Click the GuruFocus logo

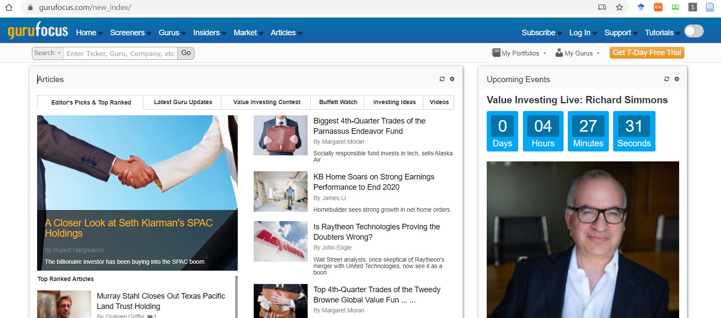[38, 31]
